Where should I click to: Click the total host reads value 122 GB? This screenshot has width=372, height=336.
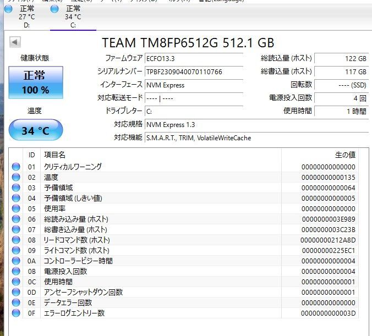click(341, 58)
